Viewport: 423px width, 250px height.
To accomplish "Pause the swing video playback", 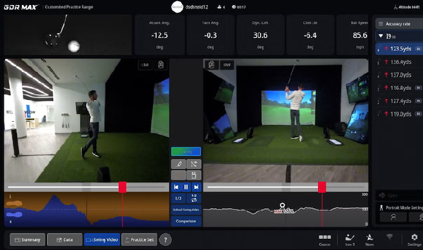I will click(x=186, y=187).
